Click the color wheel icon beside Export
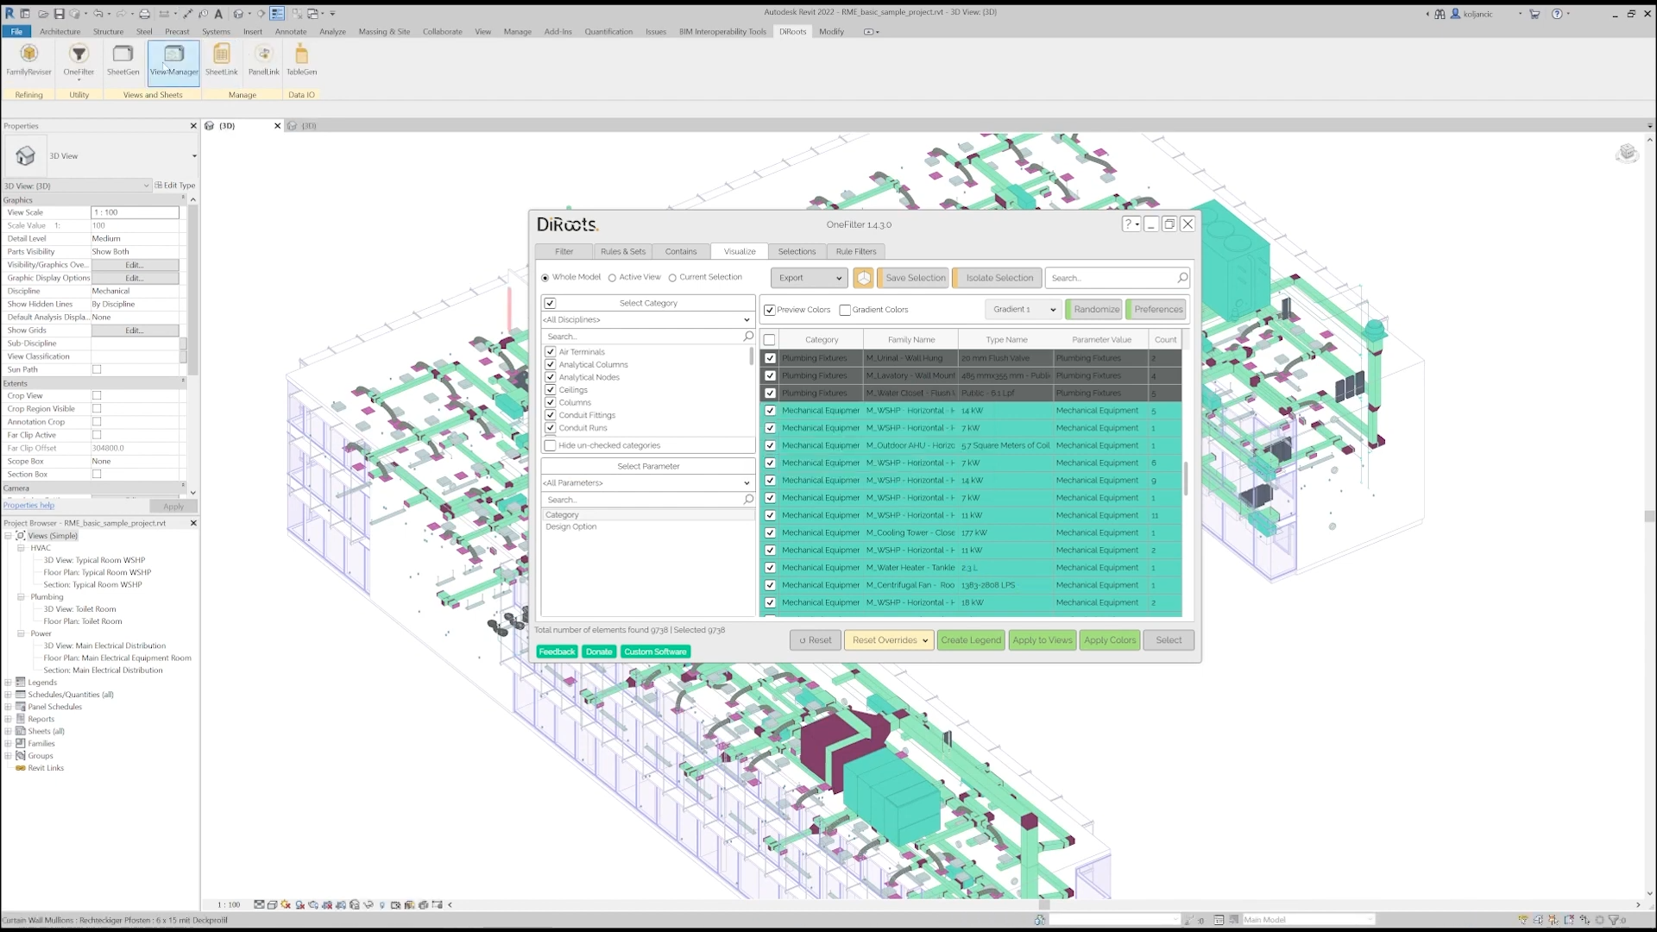Image resolution: width=1657 pixels, height=932 pixels. tap(863, 278)
